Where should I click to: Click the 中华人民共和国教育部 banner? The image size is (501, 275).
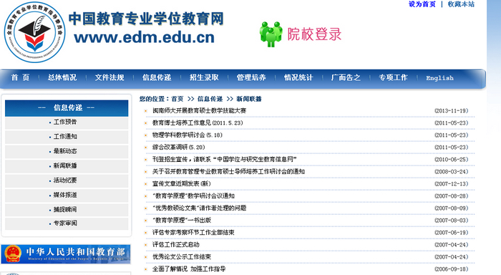point(66,254)
